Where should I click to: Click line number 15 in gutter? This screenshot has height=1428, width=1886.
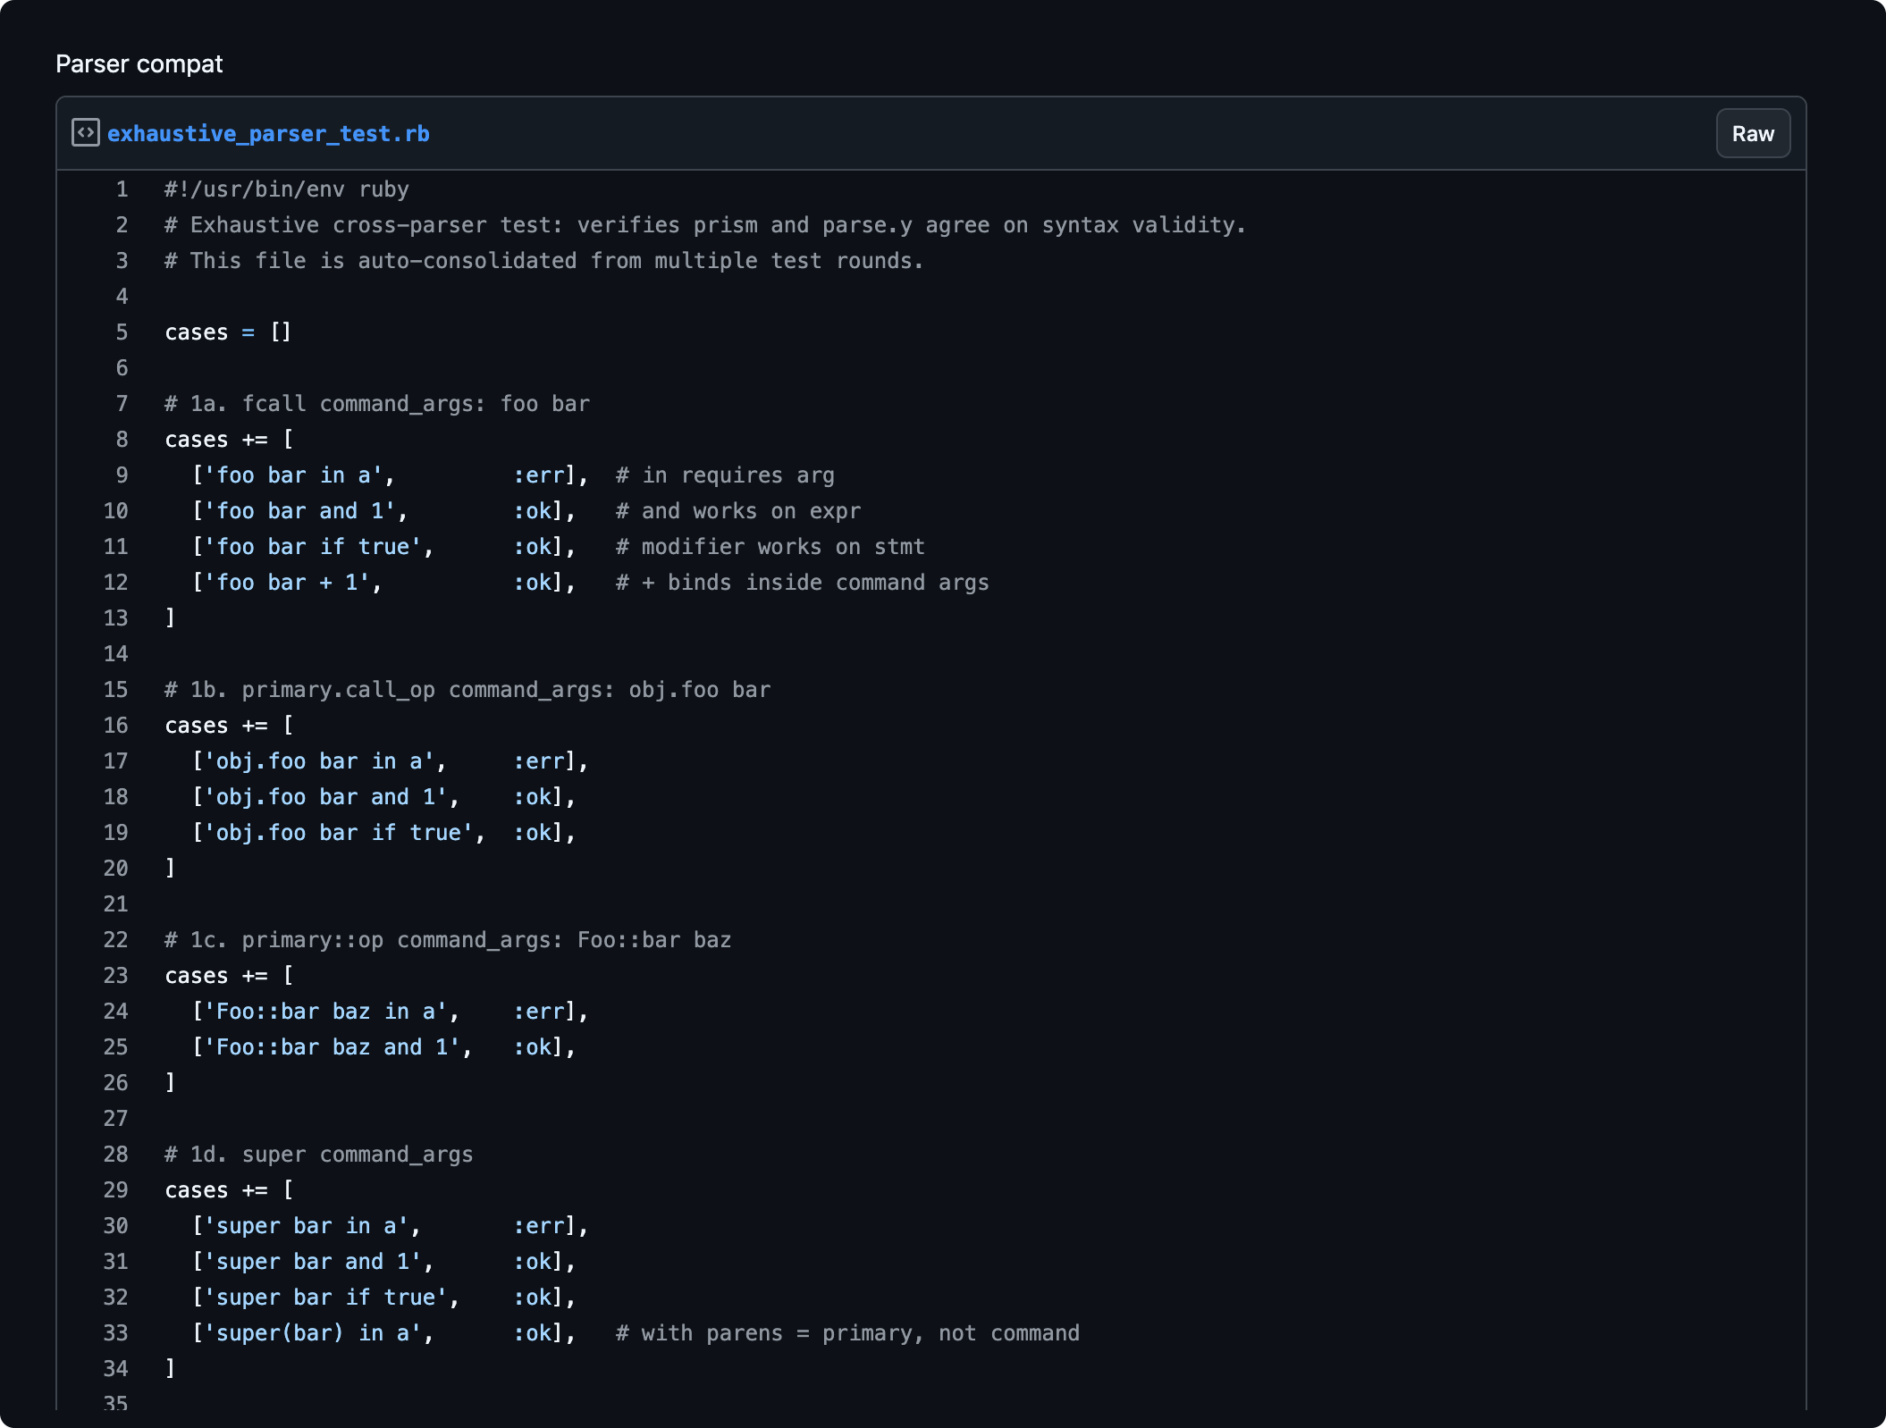point(116,690)
